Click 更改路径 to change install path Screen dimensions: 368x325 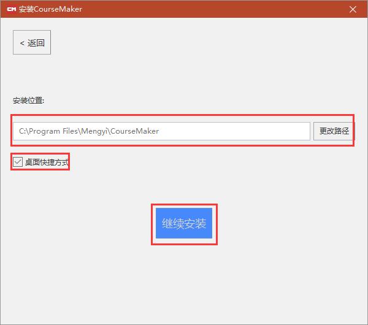point(333,131)
